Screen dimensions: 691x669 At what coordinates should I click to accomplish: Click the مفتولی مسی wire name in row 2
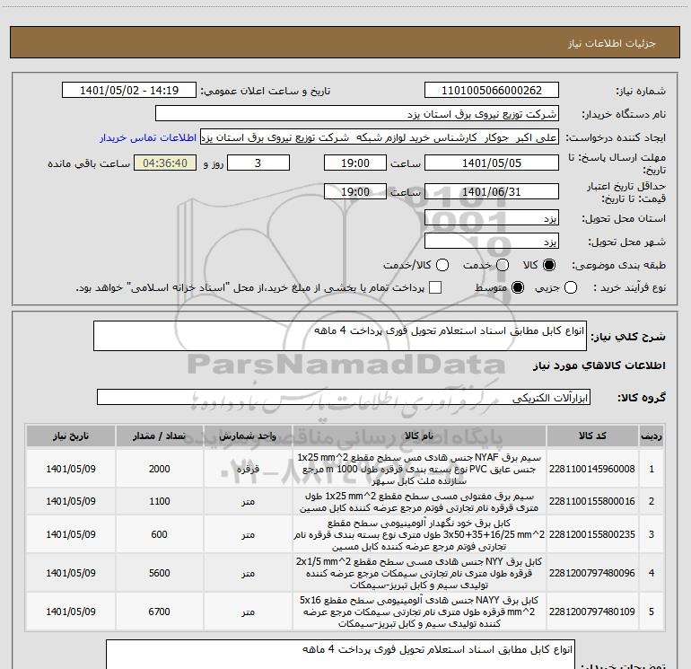pos(419,502)
